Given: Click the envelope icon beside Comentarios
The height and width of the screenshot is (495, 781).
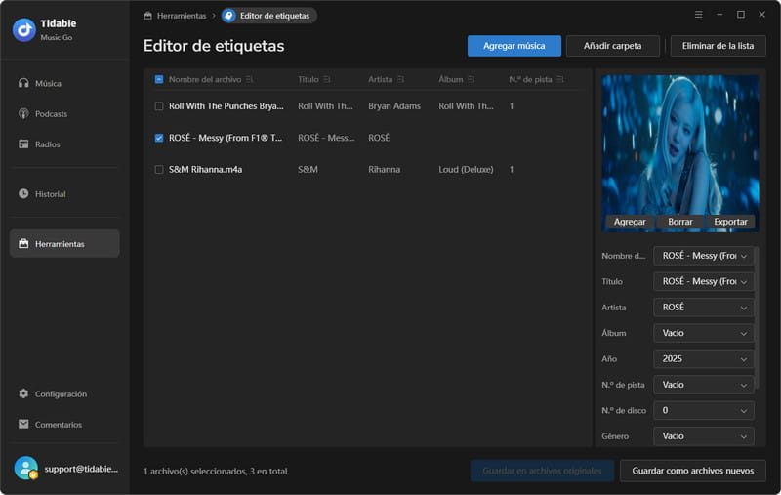Looking at the screenshot, I should [23, 424].
